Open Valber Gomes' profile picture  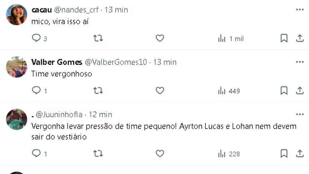(x=17, y=67)
